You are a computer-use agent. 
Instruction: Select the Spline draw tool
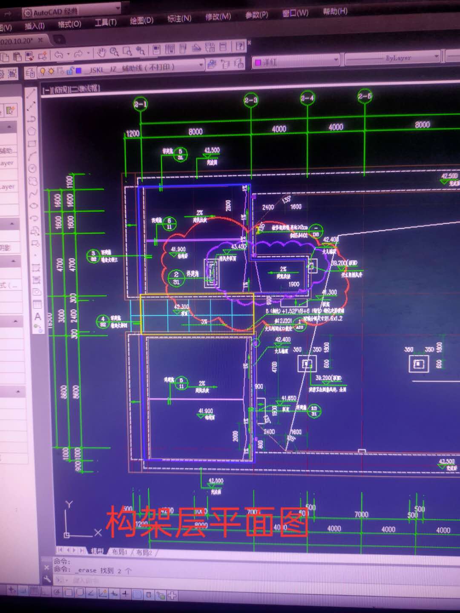click(x=33, y=193)
